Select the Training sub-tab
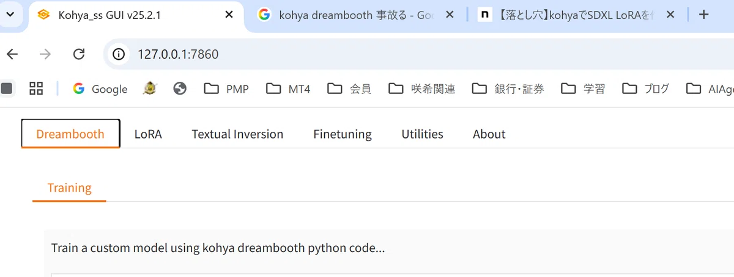This screenshot has height=277, width=734. pos(69,188)
